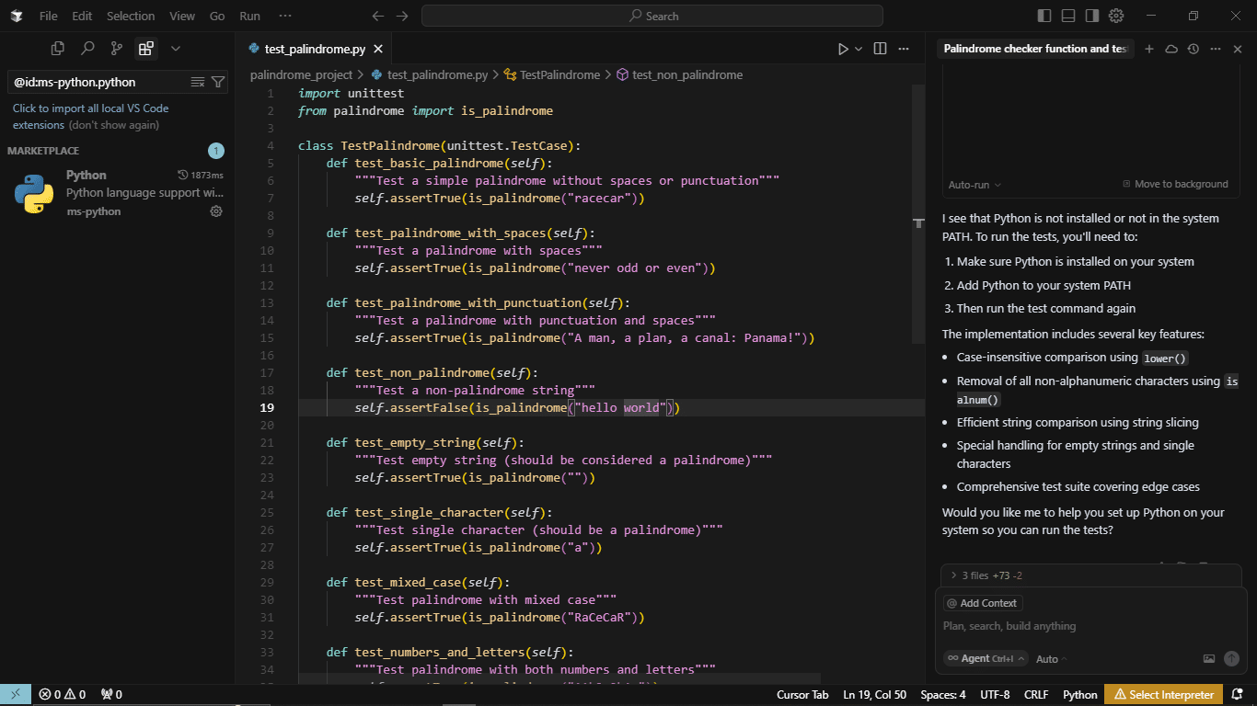Viewport: 1257px width, 706px height.
Task: Select the Extensions view icon
Action: 145,49
